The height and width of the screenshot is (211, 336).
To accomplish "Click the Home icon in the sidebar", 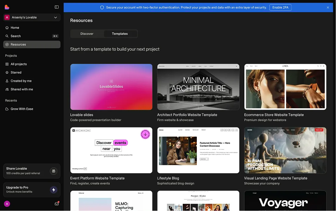I will (x=7, y=27).
